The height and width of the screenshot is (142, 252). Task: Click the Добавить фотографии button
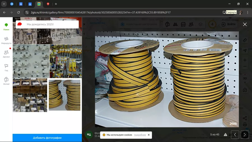tap(47, 138)
